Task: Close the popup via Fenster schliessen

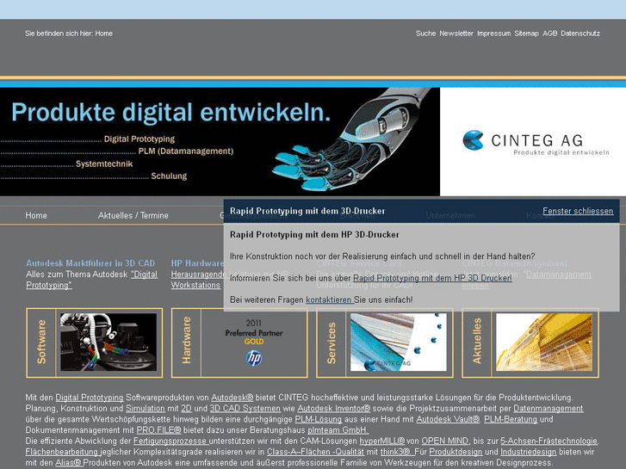Action: tap(578, 211)
